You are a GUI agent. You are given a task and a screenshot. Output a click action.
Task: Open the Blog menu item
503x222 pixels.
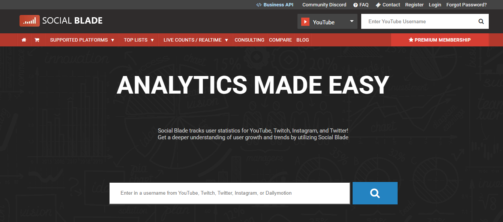(x=303, y=40)
